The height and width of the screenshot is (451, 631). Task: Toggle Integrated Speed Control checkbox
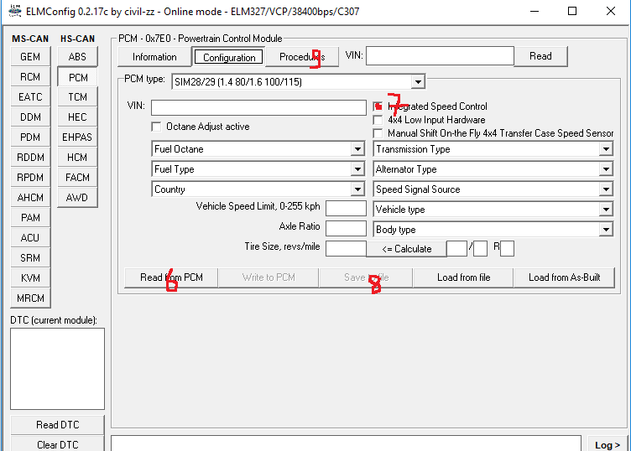(379, 106)
